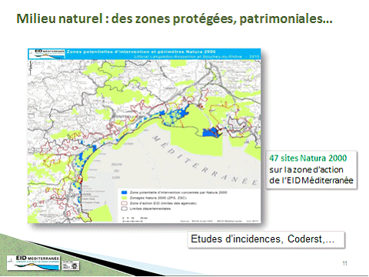Click the 'Zone potentielle d'intervention' legend text

click(178, 192)
